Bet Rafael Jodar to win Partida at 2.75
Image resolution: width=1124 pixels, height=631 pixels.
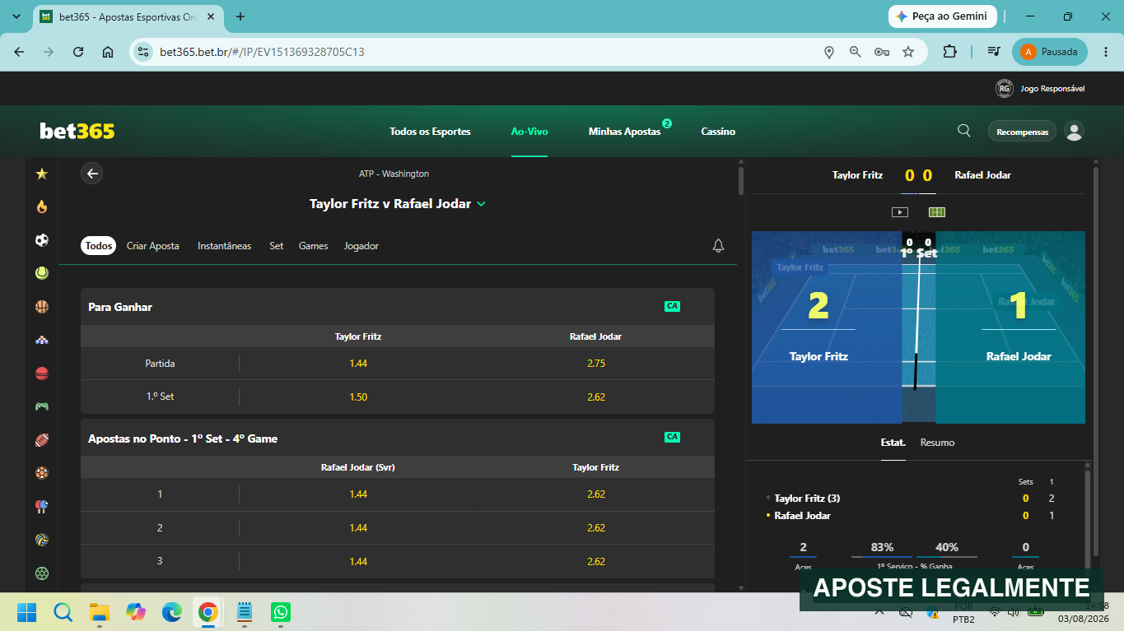[596, 364]
